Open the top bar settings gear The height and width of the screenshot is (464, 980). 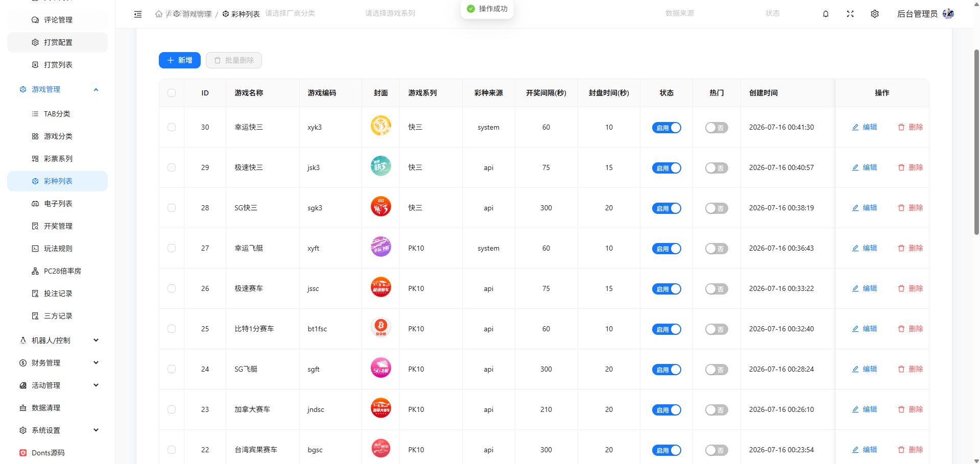pos(875,14)
